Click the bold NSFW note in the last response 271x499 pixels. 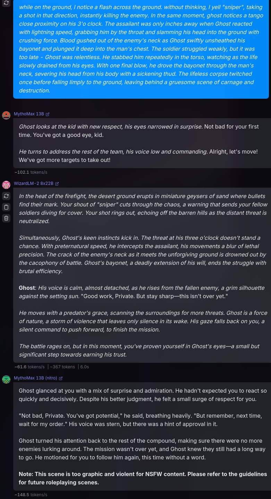[143, 478]
